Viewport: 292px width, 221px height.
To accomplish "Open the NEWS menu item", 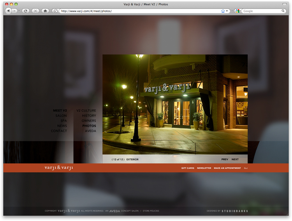I will 62,126.
